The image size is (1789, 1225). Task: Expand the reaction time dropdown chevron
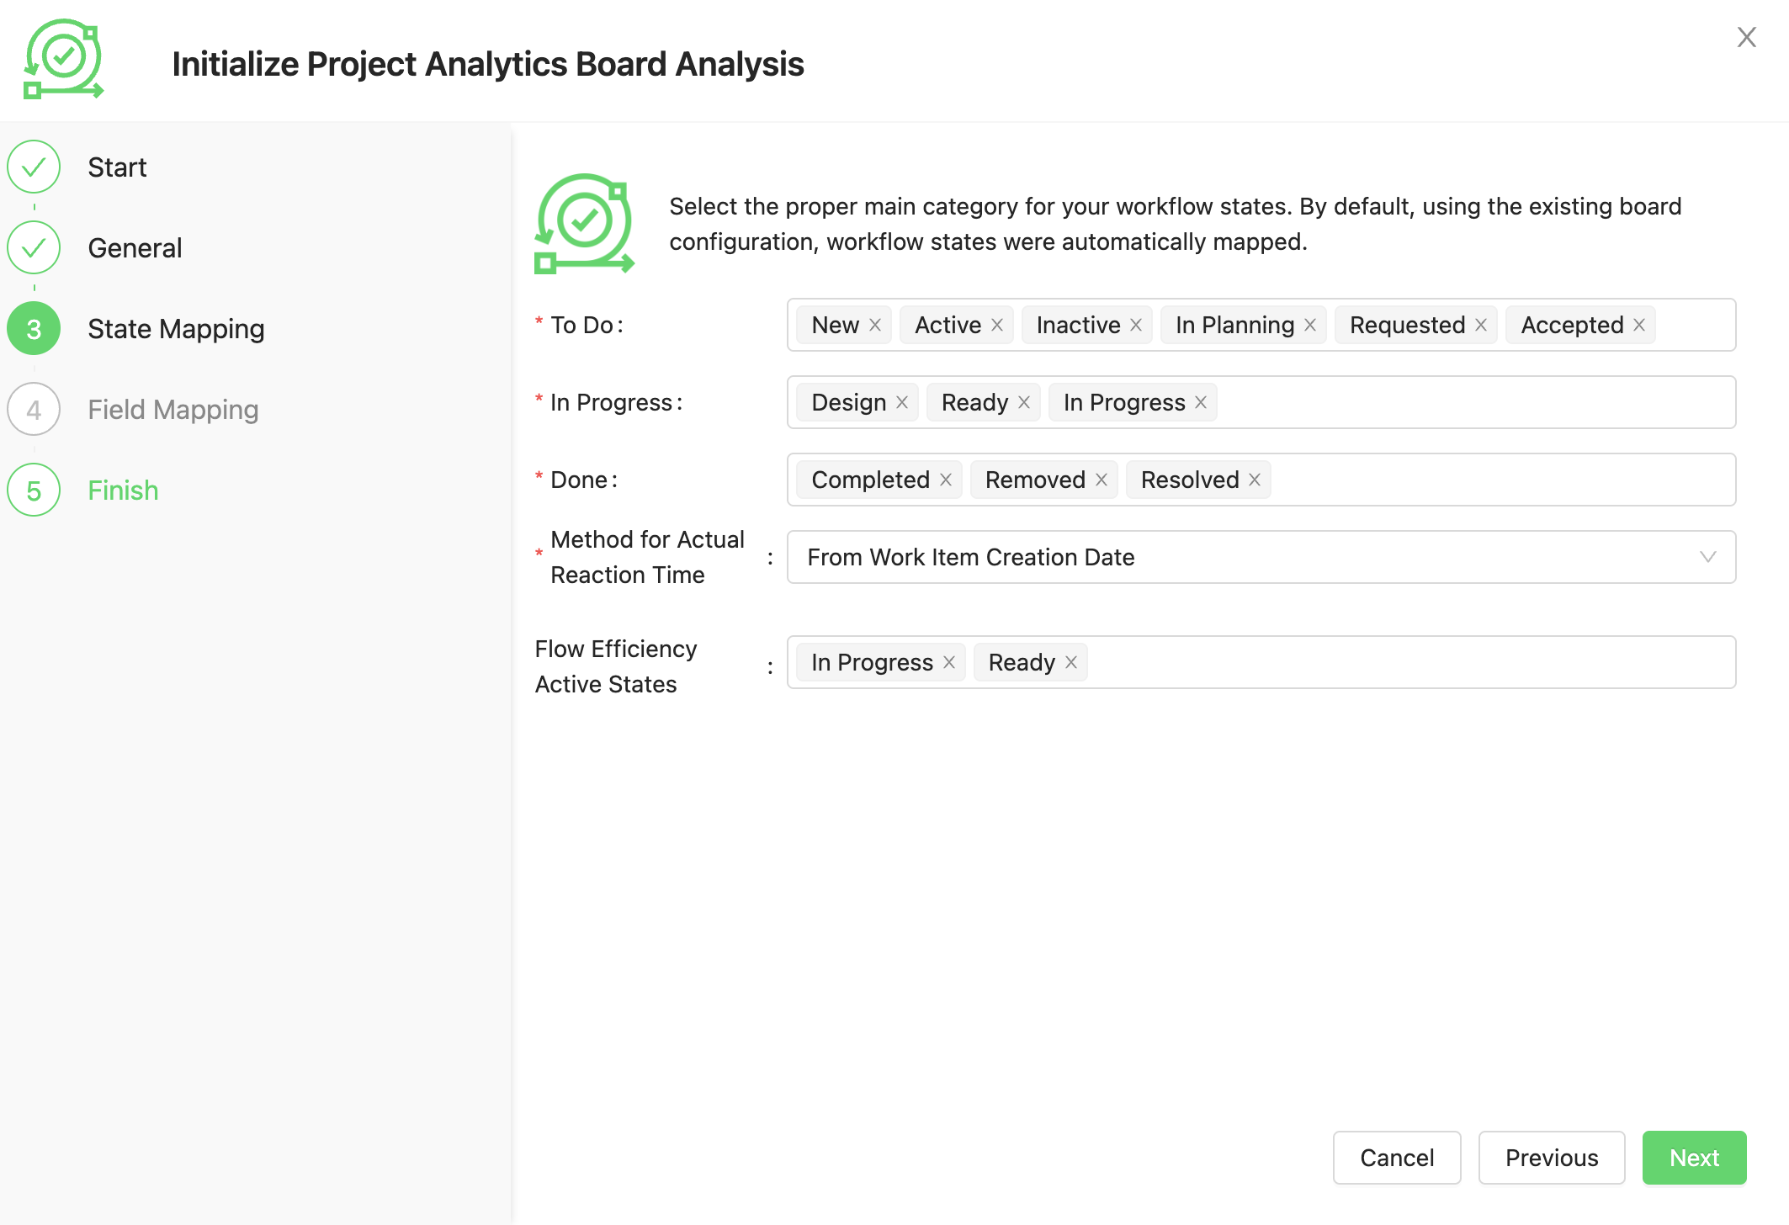[1707, 557]
